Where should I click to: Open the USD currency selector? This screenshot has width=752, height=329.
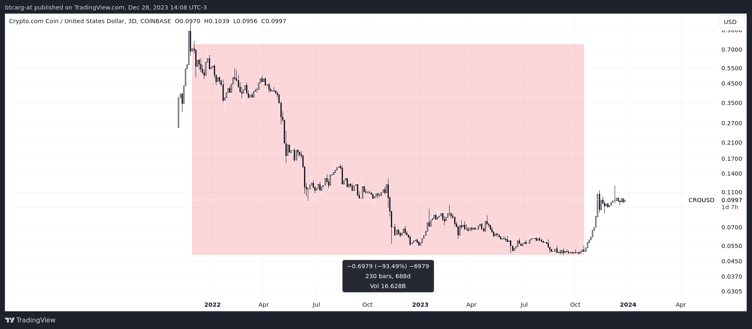point(730,22)
